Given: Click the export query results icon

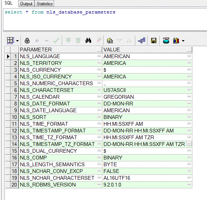Looking at the screenshot, I should pyautogui.click(x=110, y=41).
